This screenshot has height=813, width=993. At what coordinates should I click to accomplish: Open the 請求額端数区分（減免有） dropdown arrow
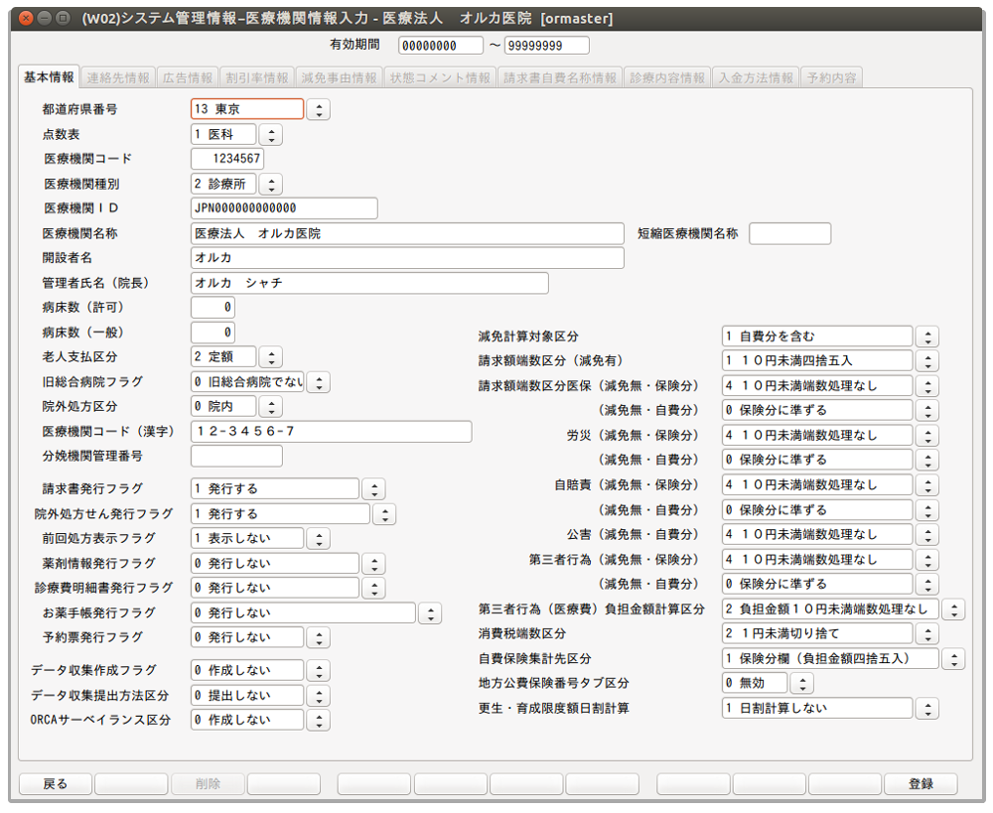[927, 361]
